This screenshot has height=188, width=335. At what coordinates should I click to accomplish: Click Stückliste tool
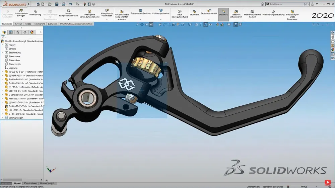(194, 13)
